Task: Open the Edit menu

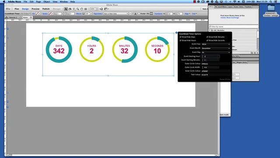Action: tap(31, 2)
